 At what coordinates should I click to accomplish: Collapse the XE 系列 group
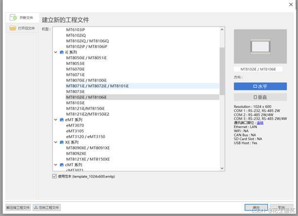[56, 142]
